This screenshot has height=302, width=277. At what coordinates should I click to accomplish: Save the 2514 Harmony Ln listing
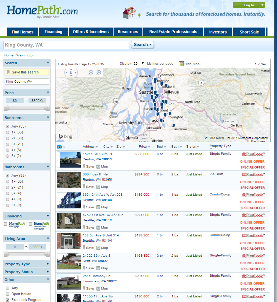coord(88,288)
